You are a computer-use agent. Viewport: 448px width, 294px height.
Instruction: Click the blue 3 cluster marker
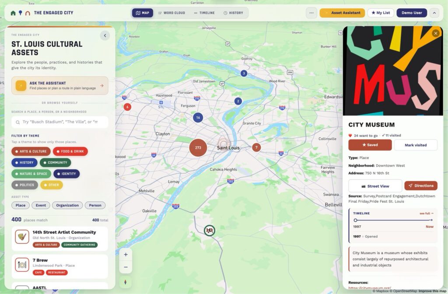pyautogui.click(x=244, y=73)
